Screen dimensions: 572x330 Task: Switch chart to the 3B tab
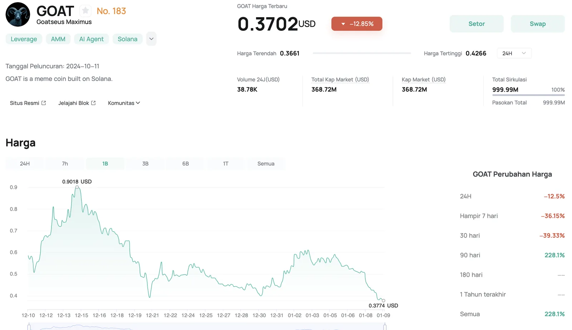coord(145,164)
